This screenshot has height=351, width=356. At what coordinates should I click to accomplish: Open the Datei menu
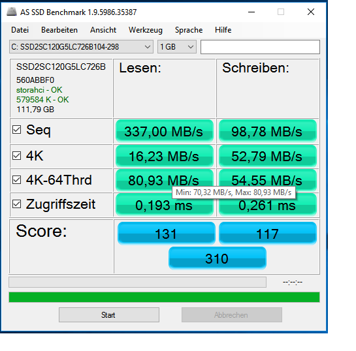coord(20,30)
